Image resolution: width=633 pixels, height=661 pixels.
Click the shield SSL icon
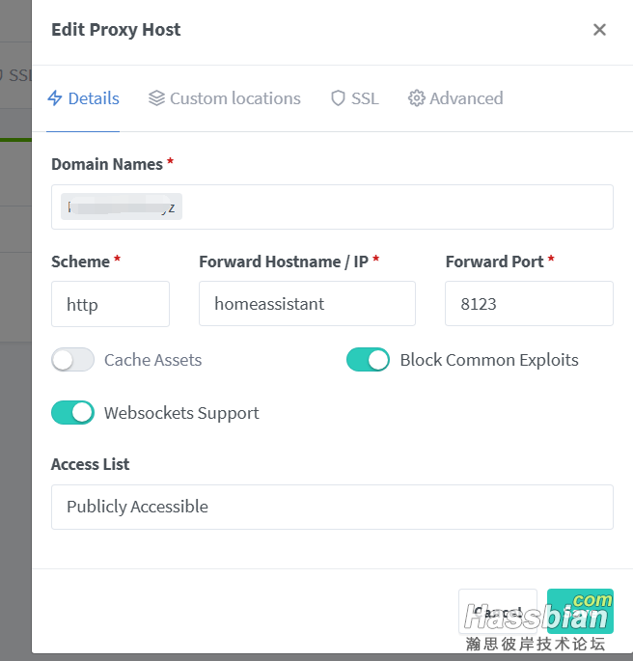[x=338, y=98]
